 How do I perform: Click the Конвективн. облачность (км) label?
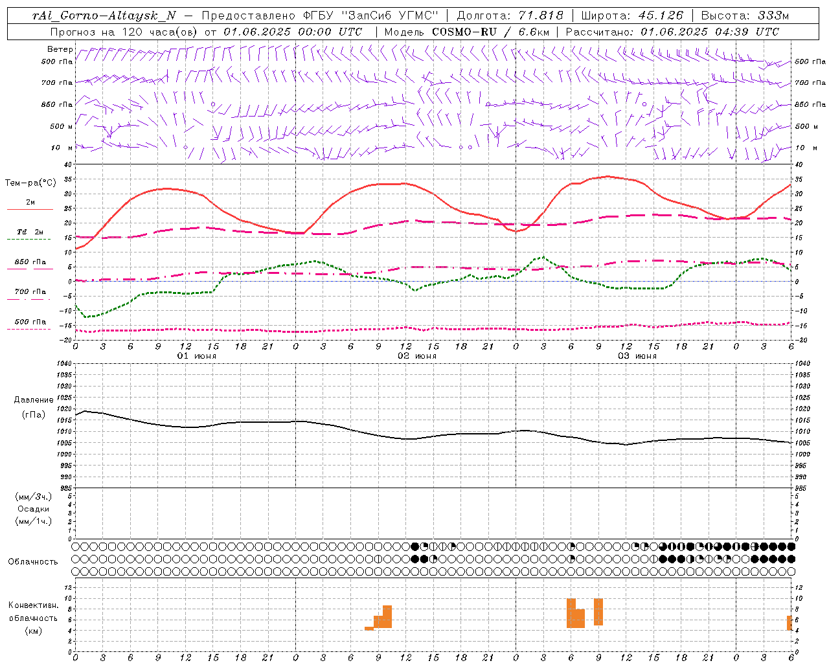point(34,618)
